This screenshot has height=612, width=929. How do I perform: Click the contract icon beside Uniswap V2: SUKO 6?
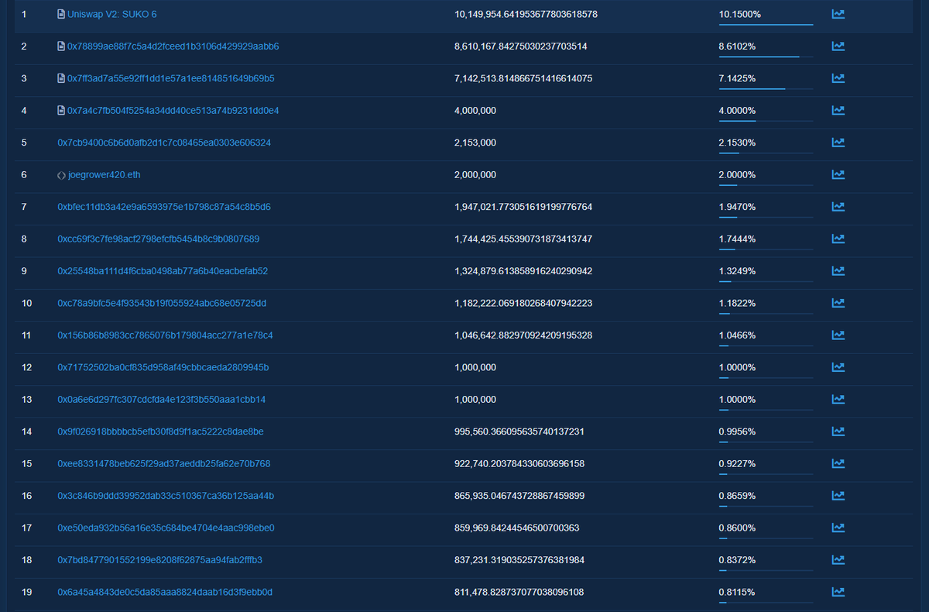click(60, 13)
